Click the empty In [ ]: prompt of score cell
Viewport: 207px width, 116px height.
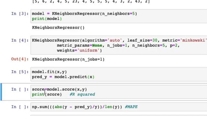(20, 89)
